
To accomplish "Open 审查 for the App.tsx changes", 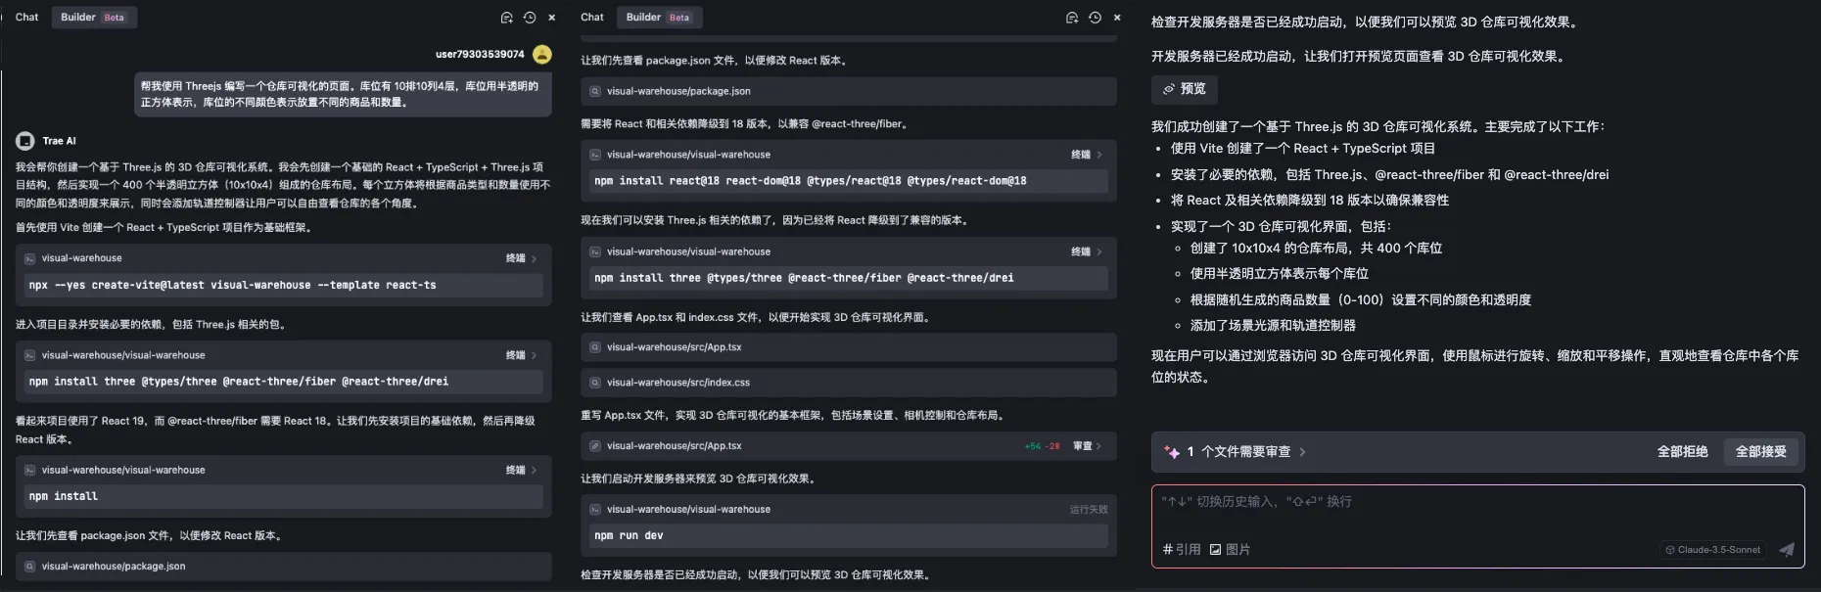I will coord(1087,446).
